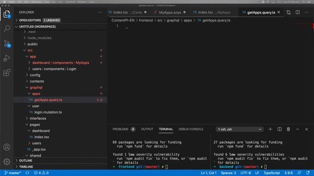Click the sync changes icon in status bar
The height and width of the screenshot is (176, 314).
point(27,173)
